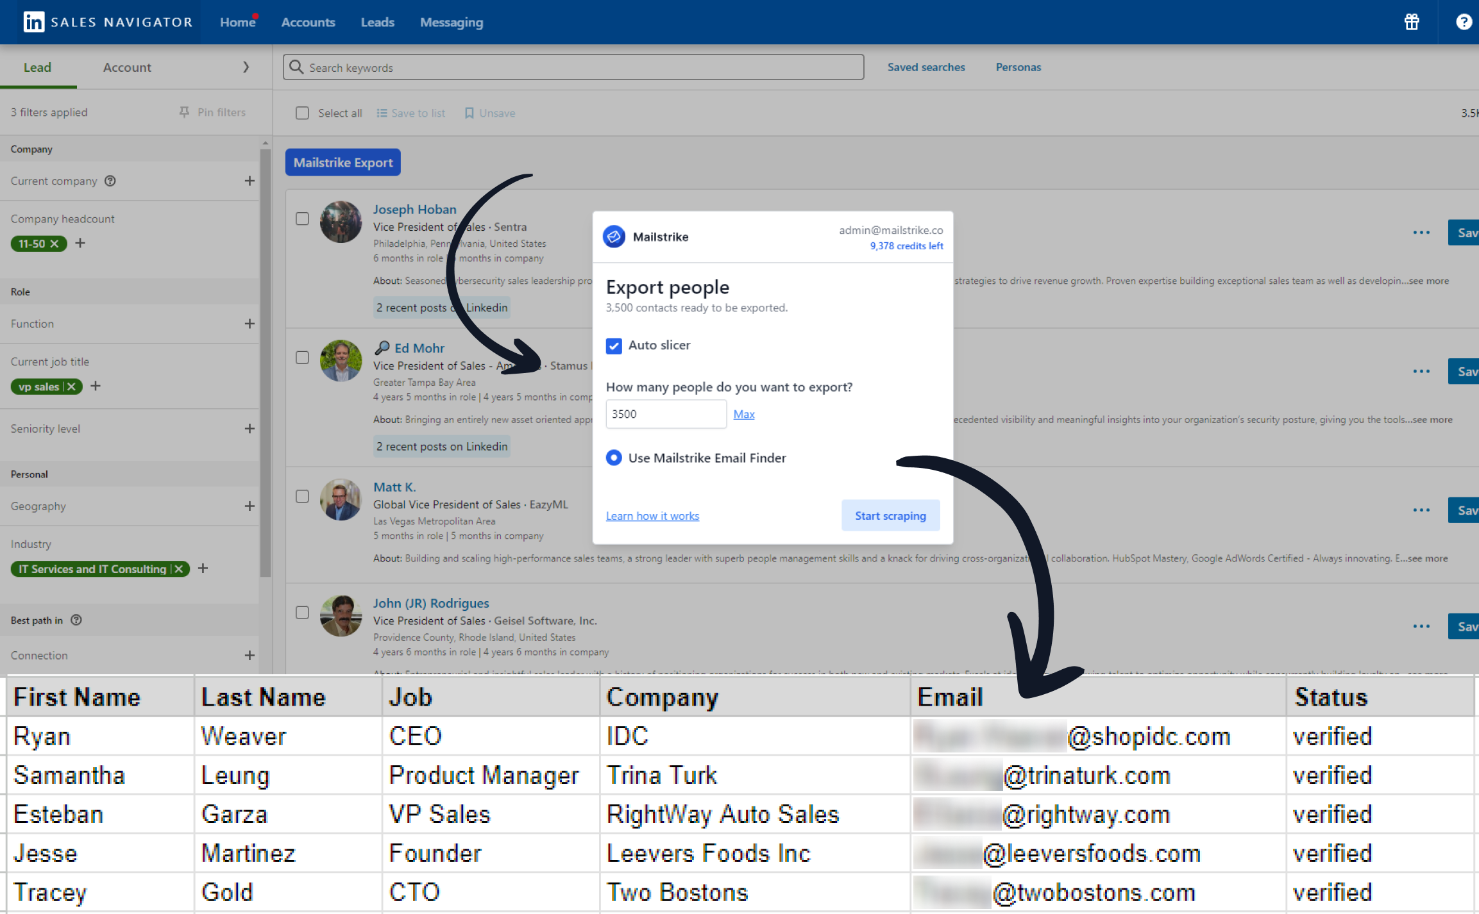Screen dimensions: 1479x914
Task: Open John Rodrigues' more options menu
Action: coord(1421,626)
